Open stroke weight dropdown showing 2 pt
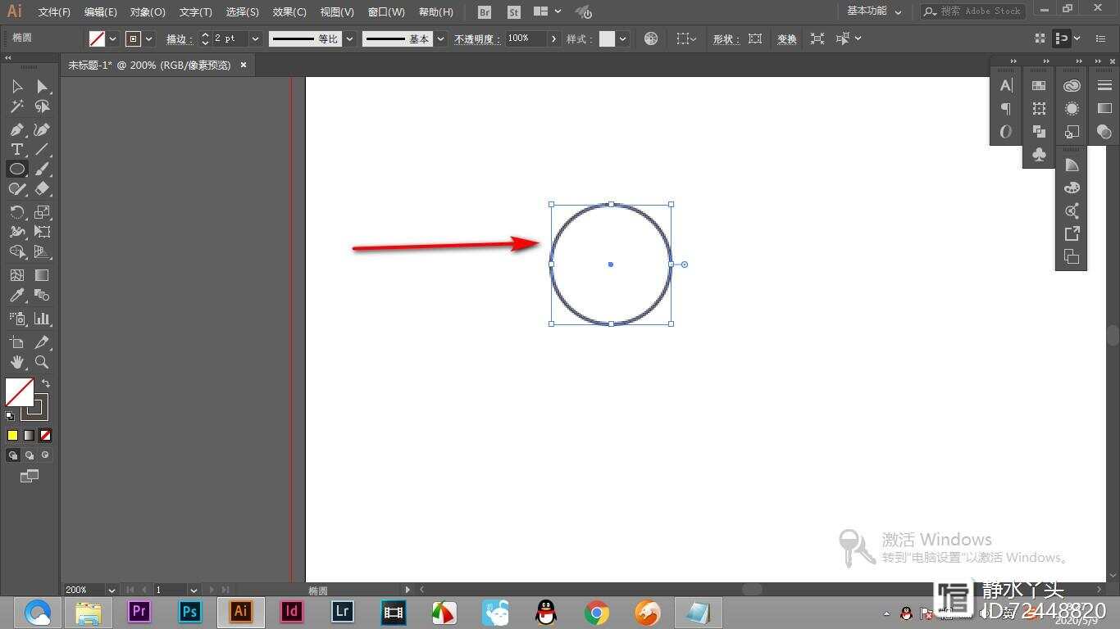This screenshot has width=1120, height=629. click(255, 38)
